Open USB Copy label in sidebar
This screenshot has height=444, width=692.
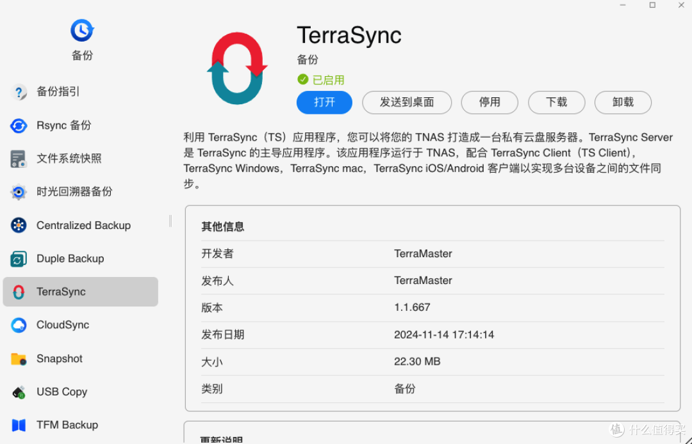62,392
